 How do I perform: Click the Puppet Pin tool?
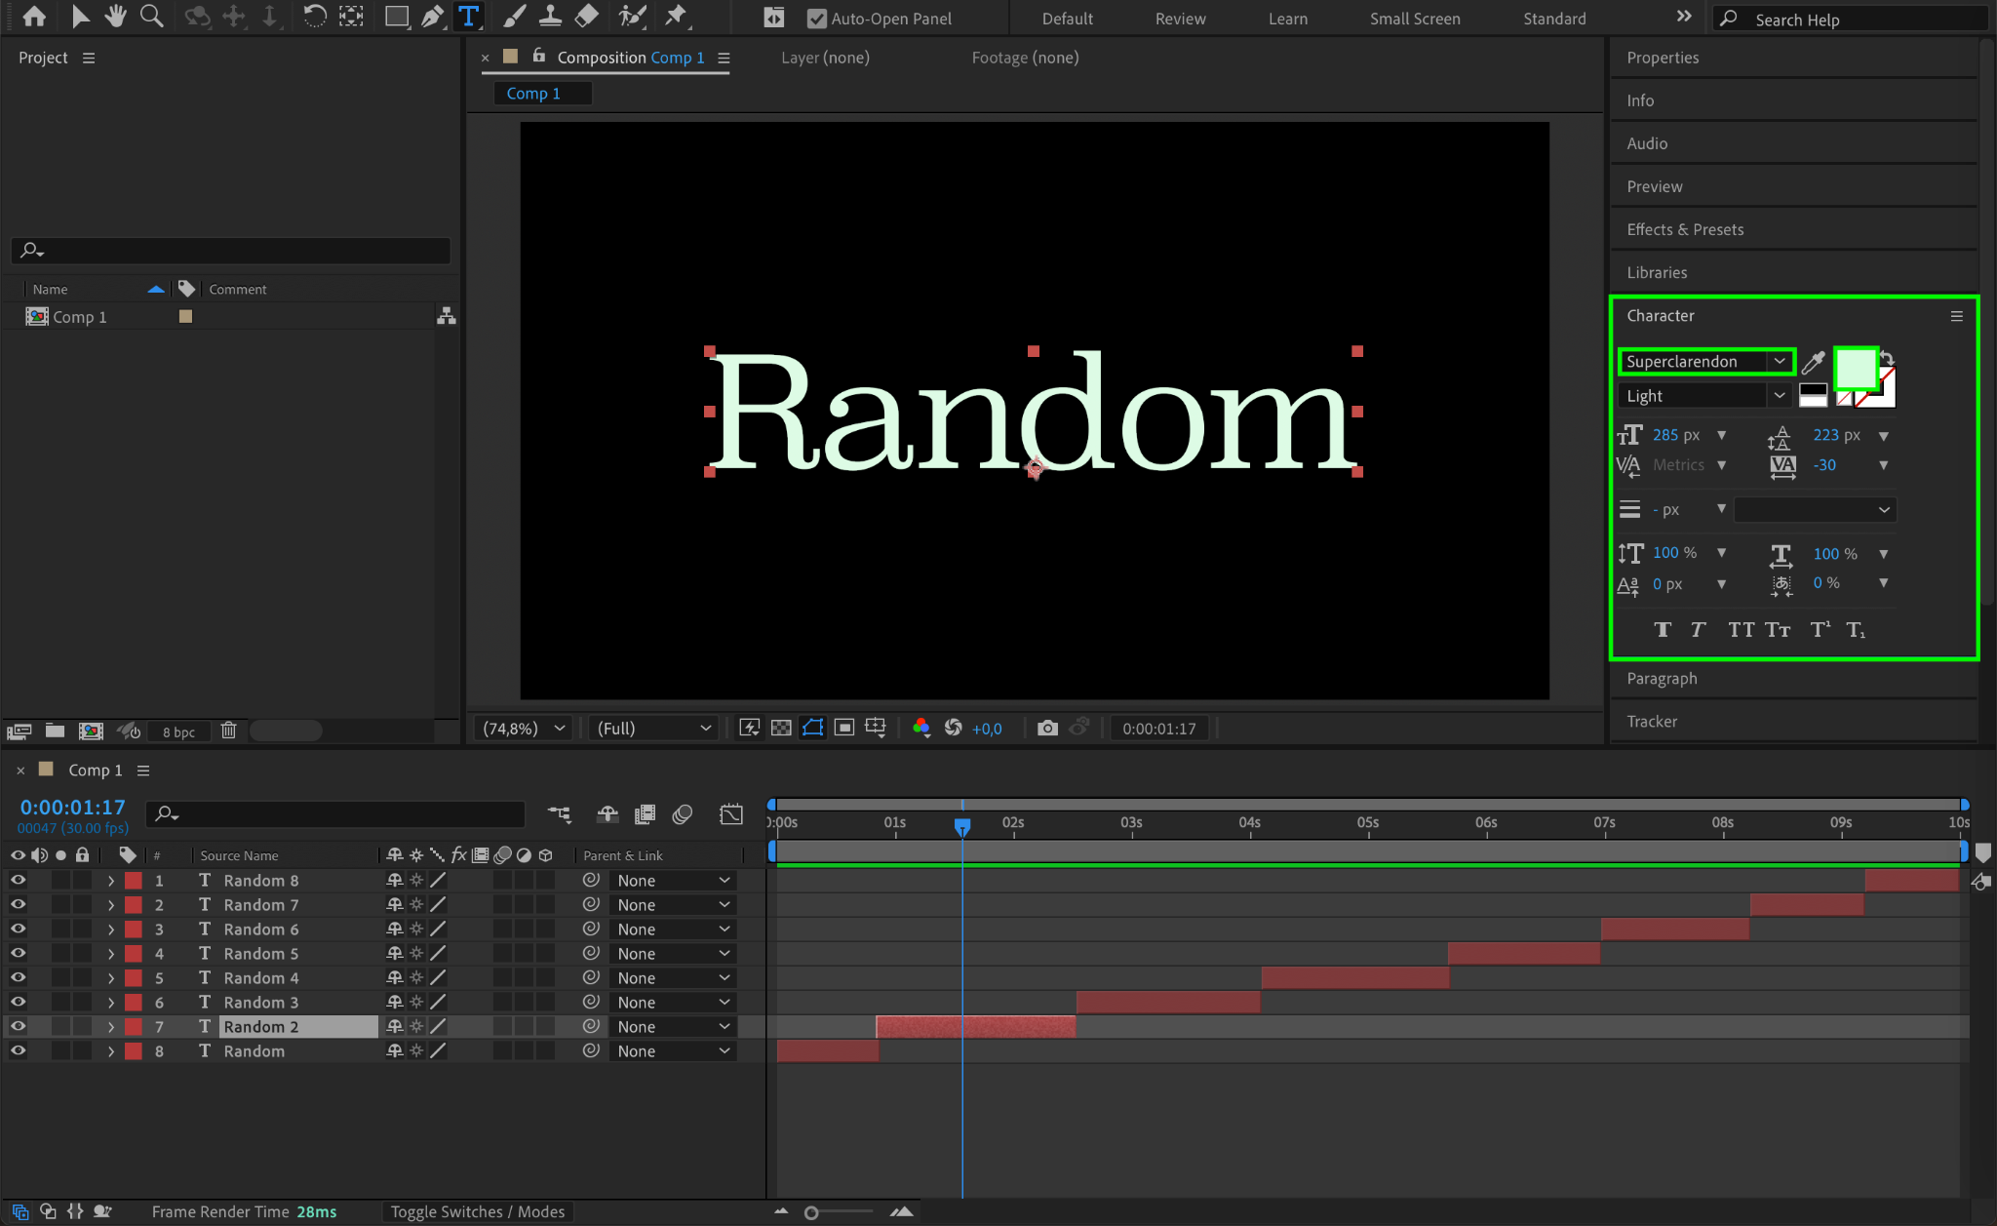(x=675, y=17)
